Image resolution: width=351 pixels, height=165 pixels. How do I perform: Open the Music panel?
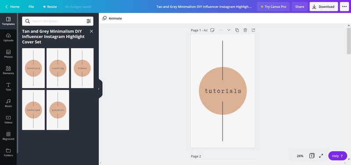(x=8, y=103)
